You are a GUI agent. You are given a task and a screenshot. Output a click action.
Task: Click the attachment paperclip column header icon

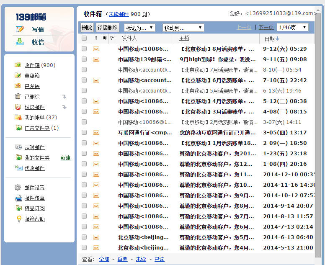click(105, 38)
